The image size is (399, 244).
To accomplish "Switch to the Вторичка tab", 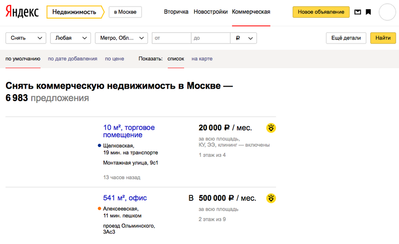I will [176, 12].
